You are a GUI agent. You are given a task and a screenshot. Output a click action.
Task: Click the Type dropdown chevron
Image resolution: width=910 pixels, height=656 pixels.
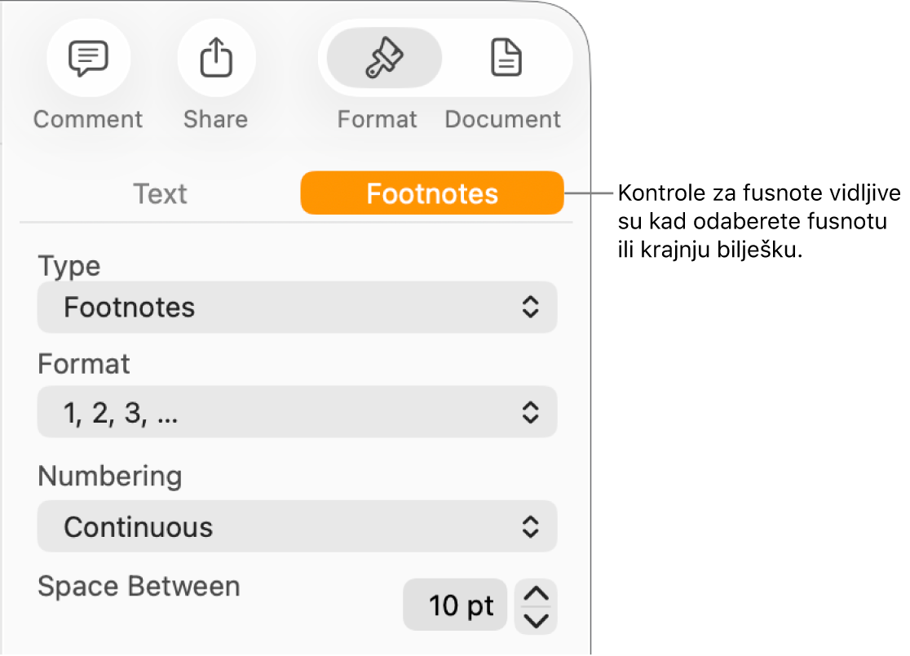(532, 308)
